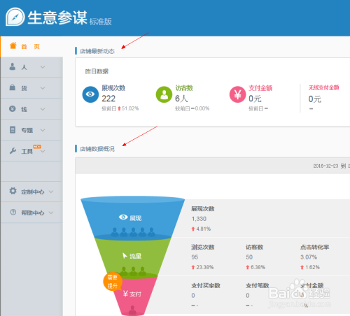
Task: Click the green visitor icon for 访客数
Action: coord(164,94)
